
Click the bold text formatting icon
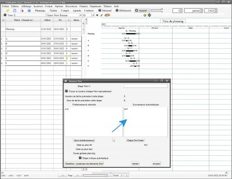(x=97, y=15)
